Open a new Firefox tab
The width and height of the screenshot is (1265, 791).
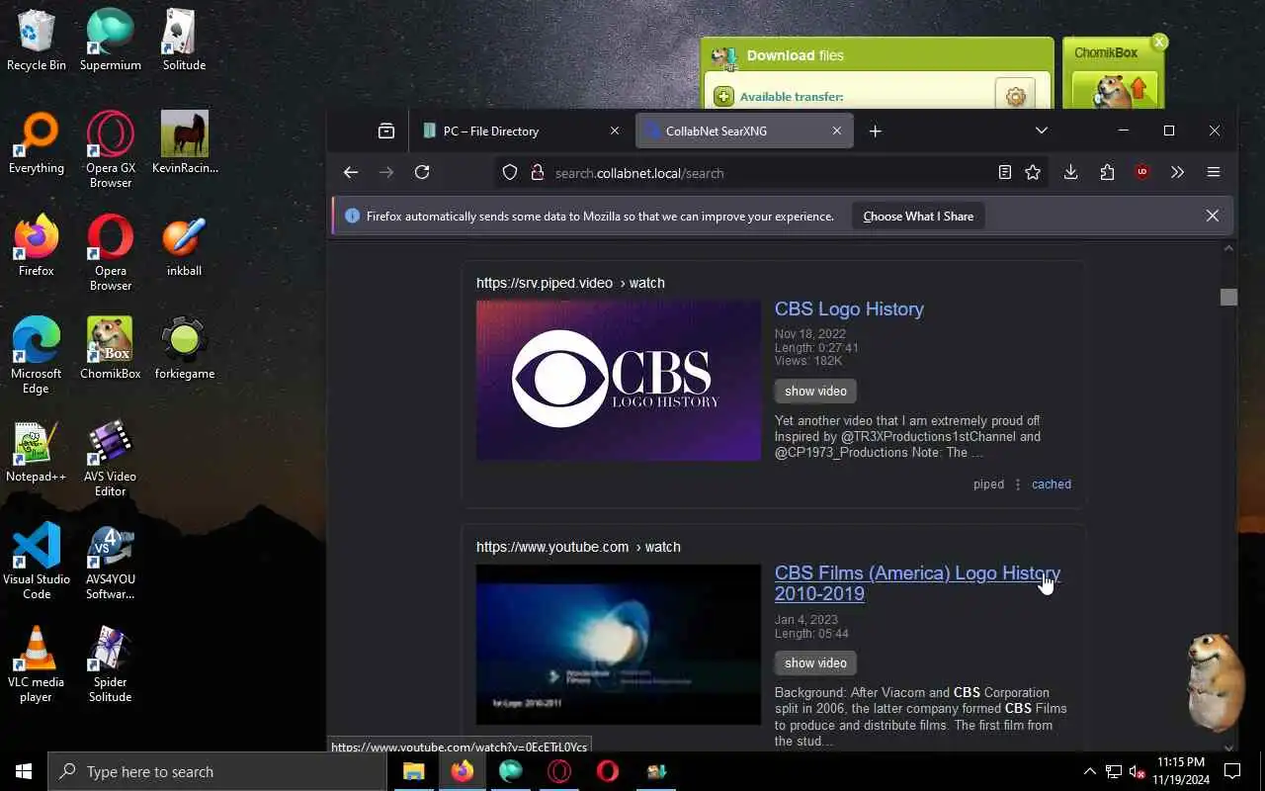[x=875, y=131]
